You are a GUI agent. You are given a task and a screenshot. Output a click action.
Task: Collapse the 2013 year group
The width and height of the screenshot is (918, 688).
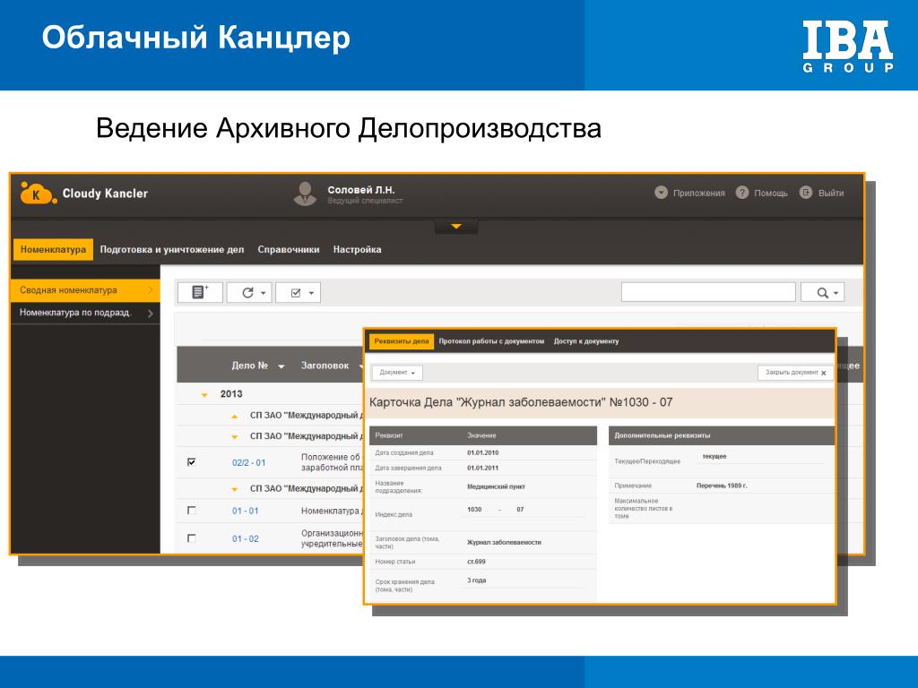click(204, 395)
